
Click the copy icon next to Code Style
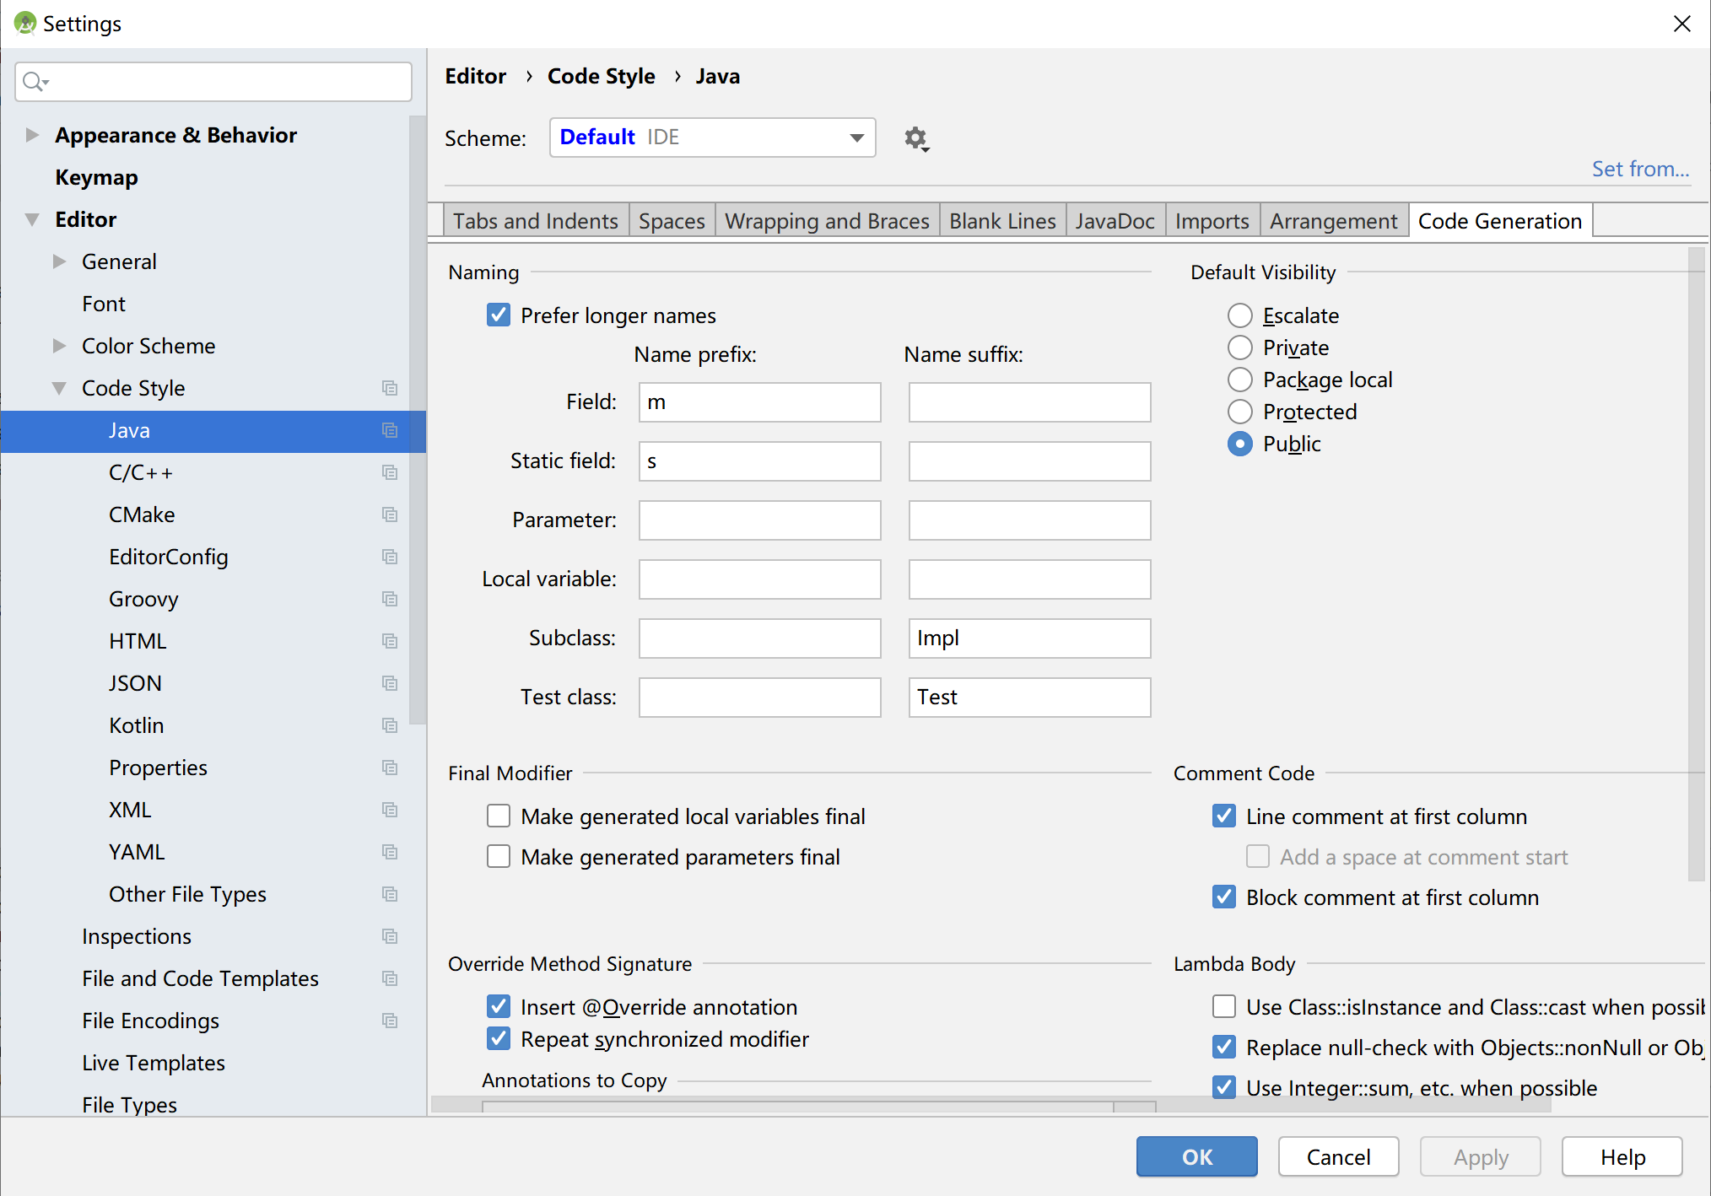[389, 388]
